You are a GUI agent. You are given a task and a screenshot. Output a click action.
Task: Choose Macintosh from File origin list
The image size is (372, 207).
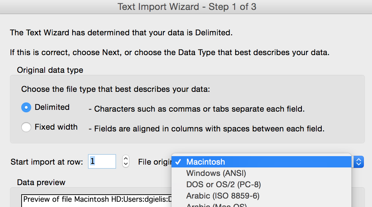[205, 162]
